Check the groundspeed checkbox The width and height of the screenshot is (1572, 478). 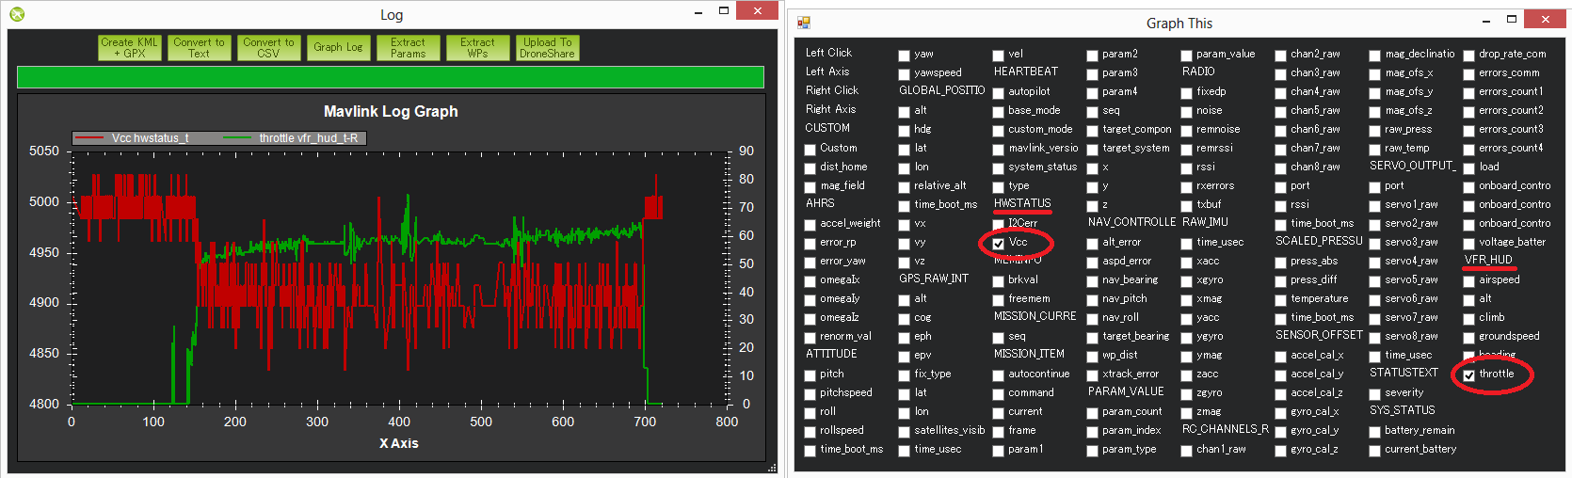[x=1469, y=337]
